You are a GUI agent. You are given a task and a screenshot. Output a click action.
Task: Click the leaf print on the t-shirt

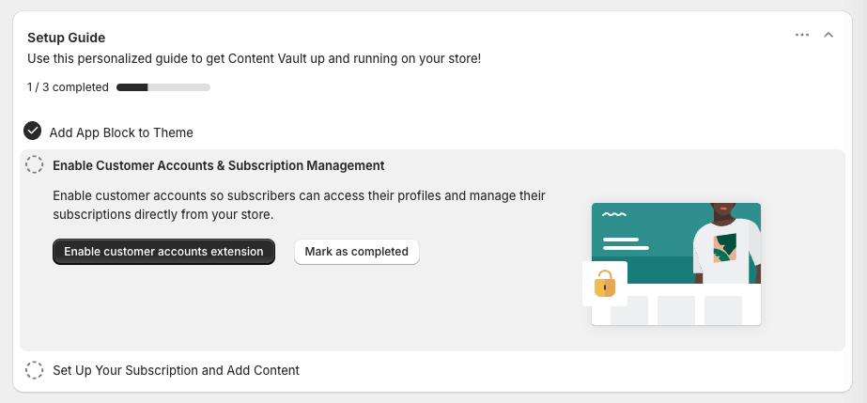pos(725,248)
